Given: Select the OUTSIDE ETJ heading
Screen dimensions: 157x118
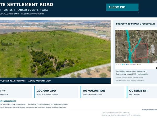Looking at the screenshot, I should pos(138,91).
